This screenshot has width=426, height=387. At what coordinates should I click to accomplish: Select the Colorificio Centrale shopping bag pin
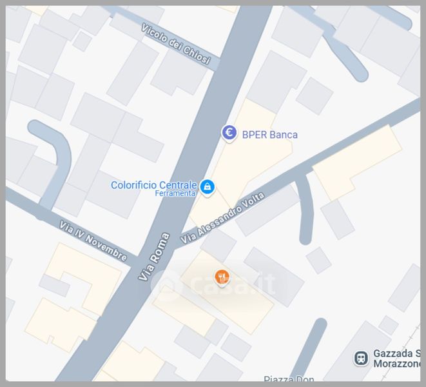208,188
